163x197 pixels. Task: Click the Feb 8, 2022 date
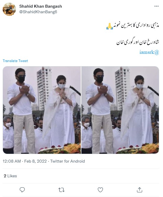[35, 161]
